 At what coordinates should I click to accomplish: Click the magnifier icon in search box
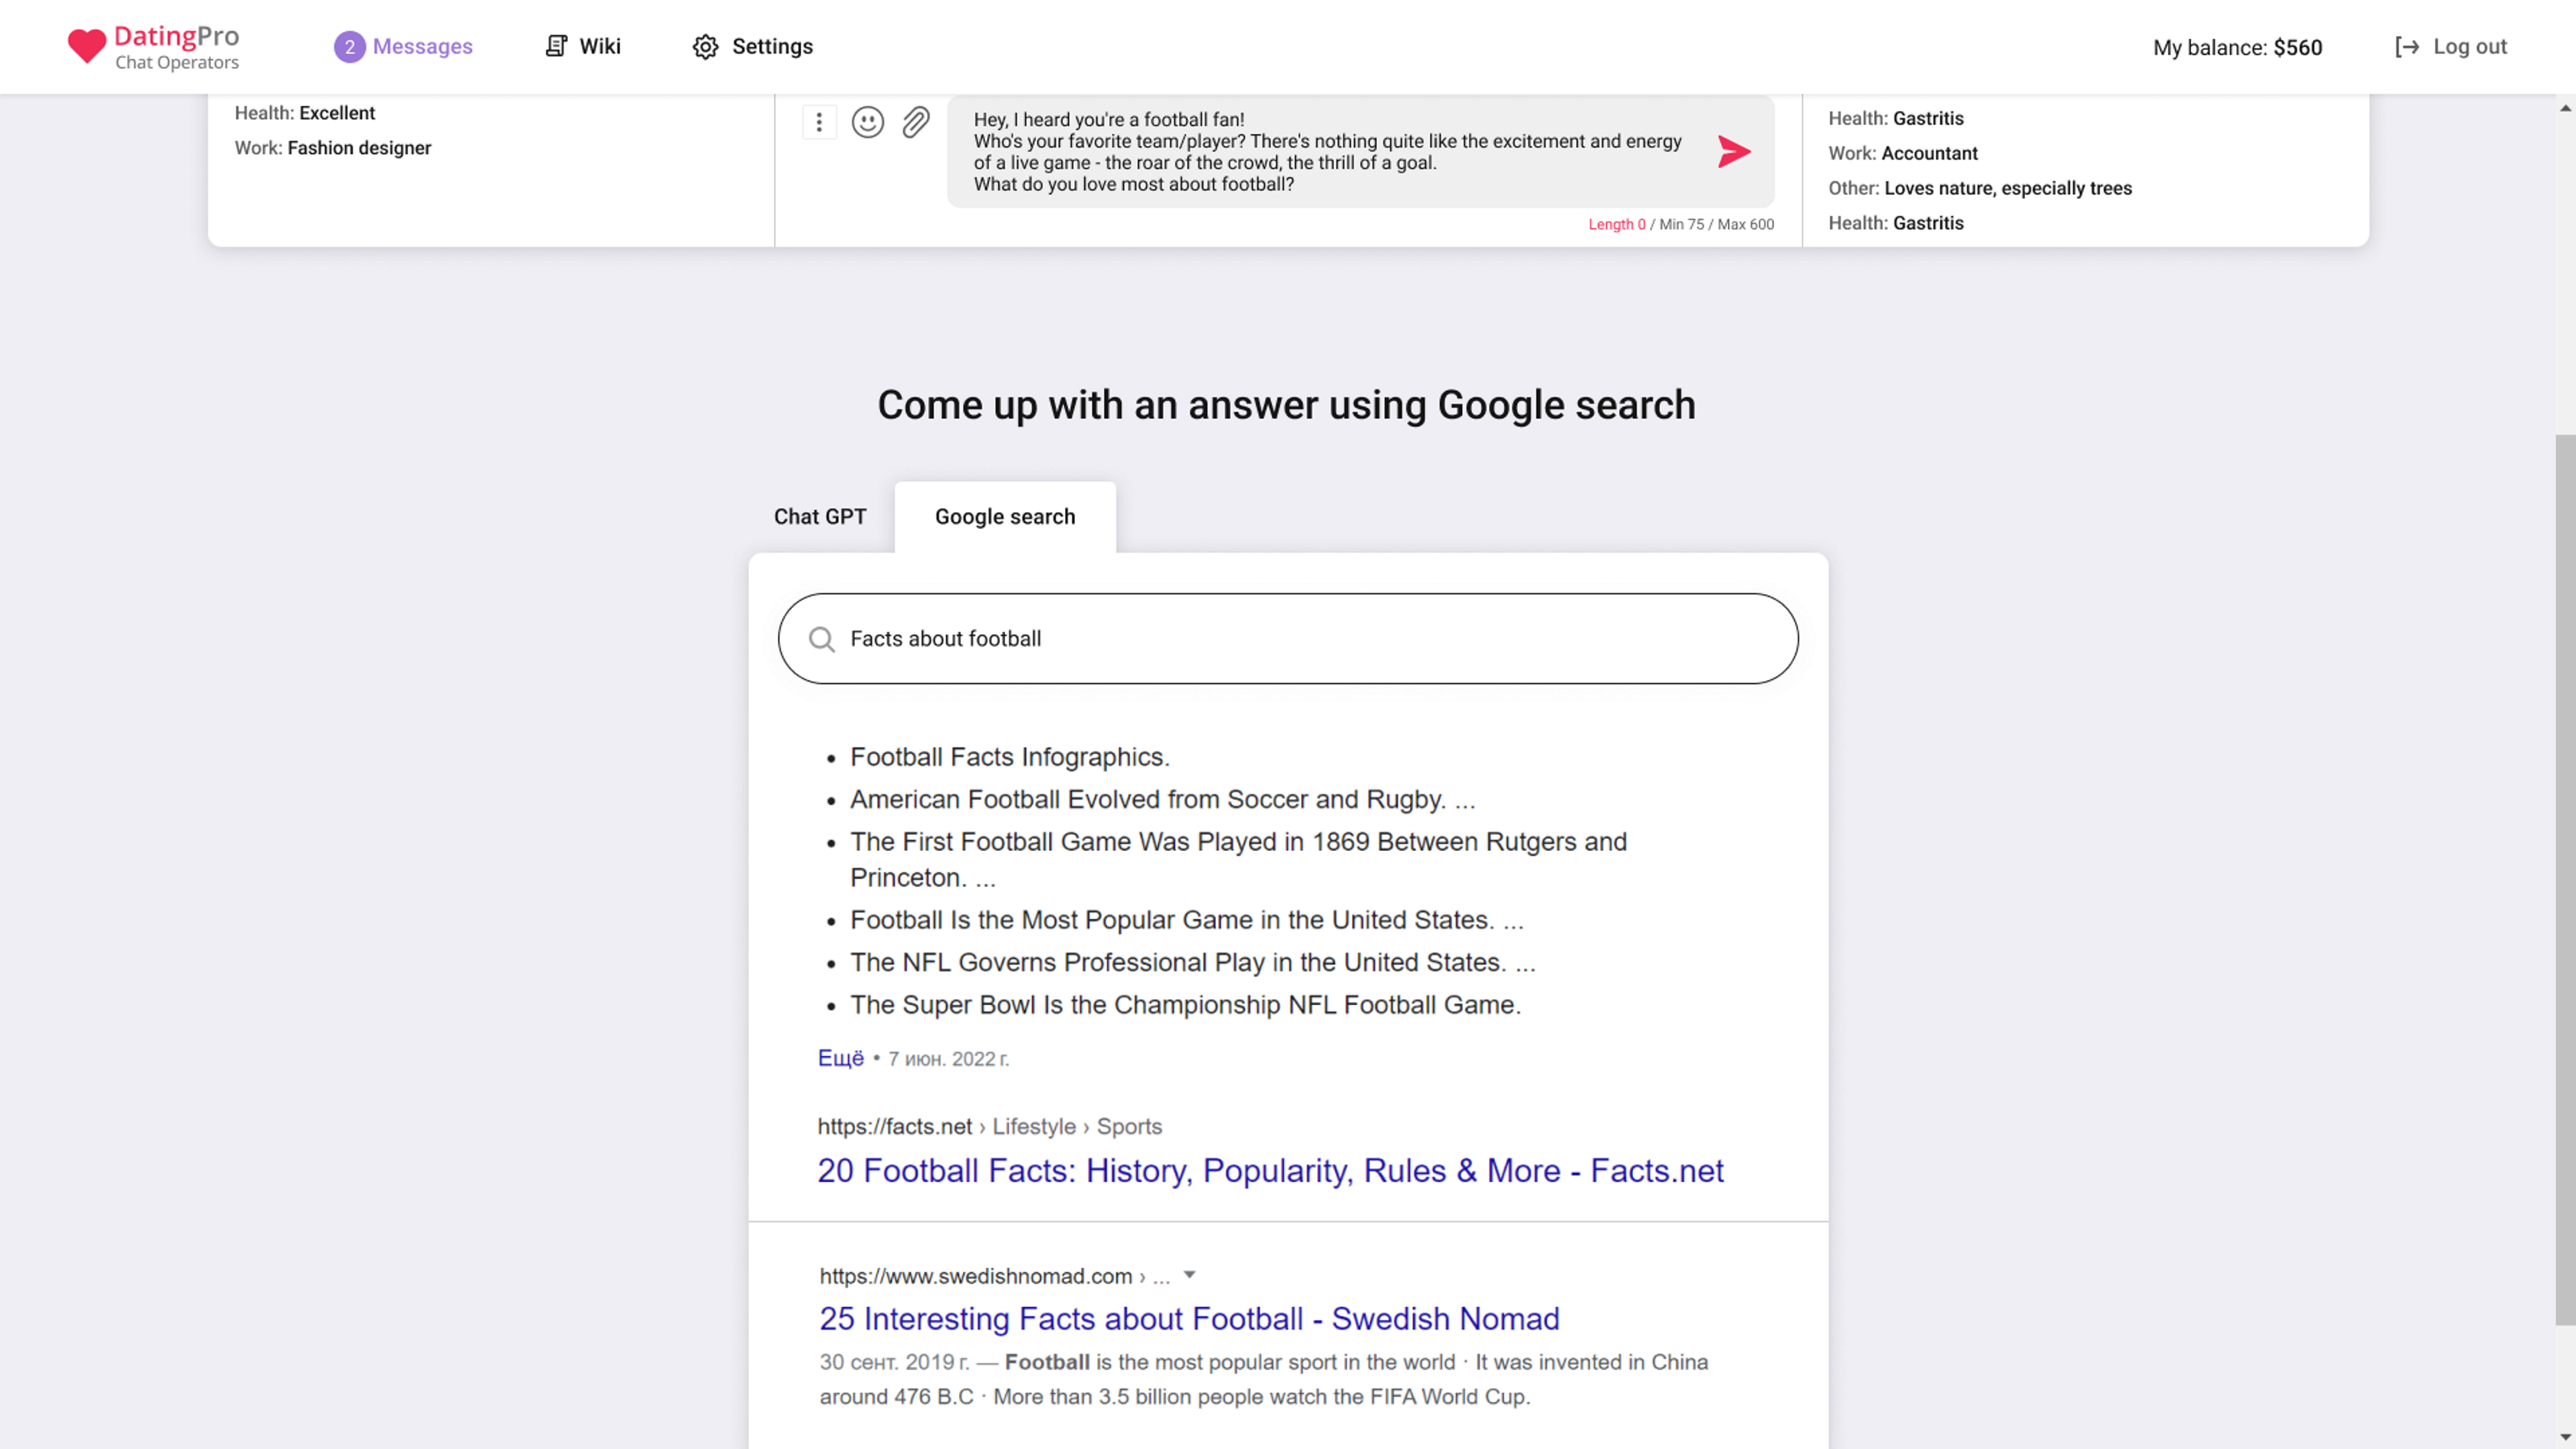[822, 639]
